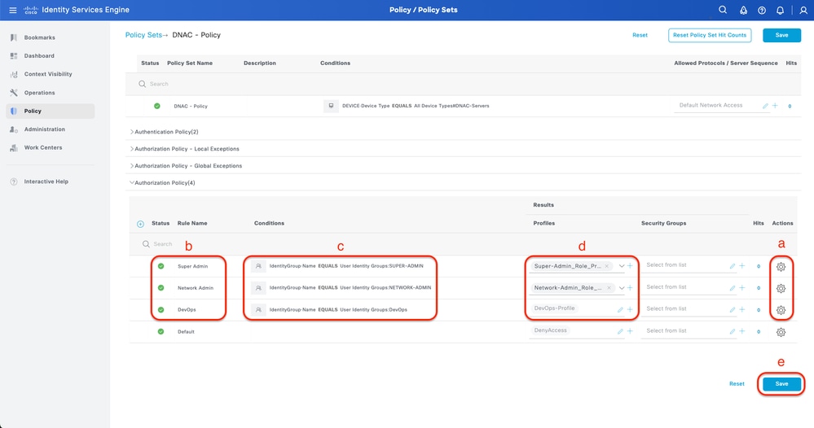The width and height of the screenshot is (814, 428).
Task: Open profile dropdown for Network Admin rule
Action: point(622,287)
